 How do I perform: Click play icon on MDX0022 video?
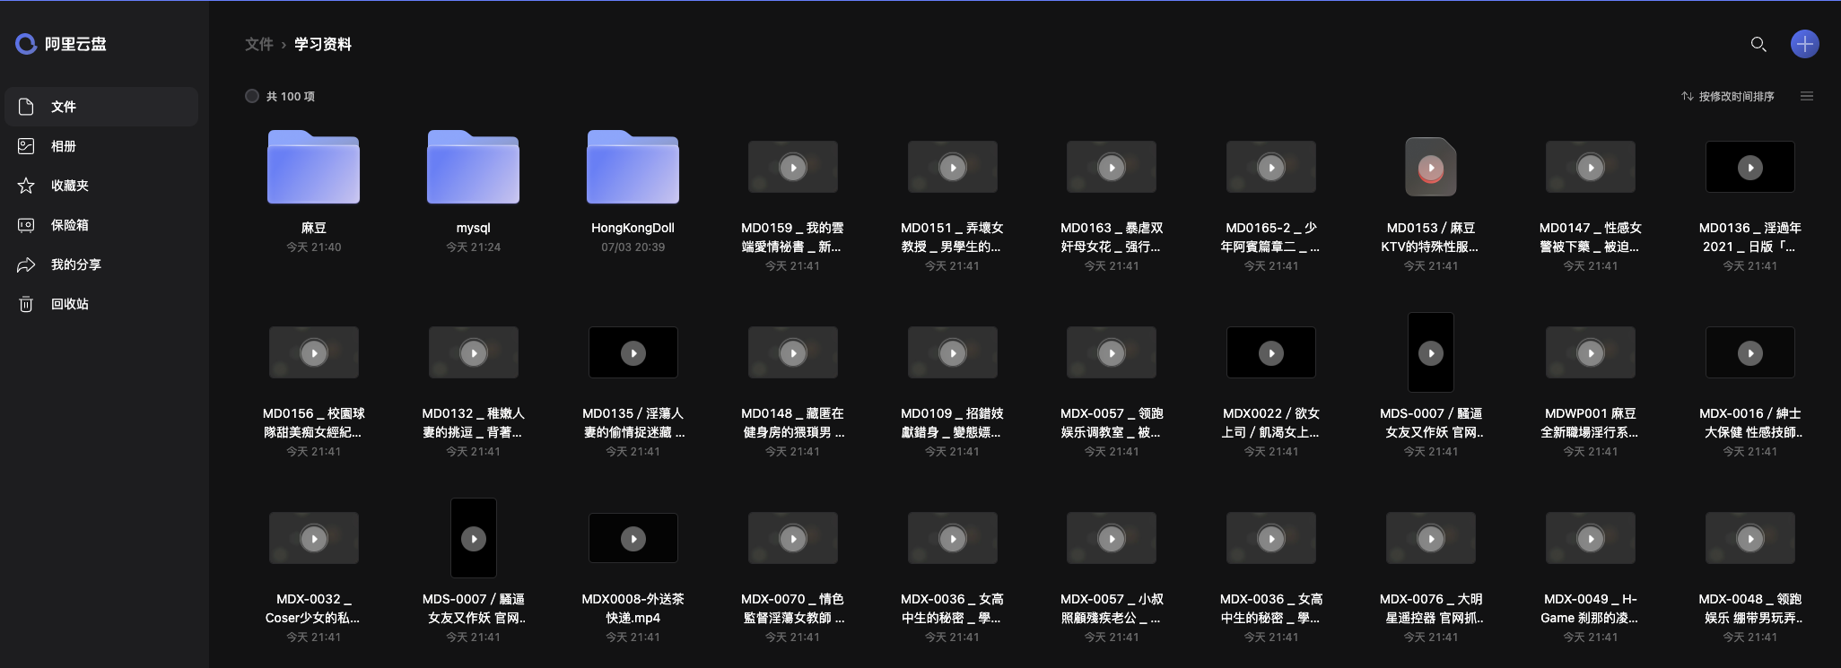point(1271,352)
